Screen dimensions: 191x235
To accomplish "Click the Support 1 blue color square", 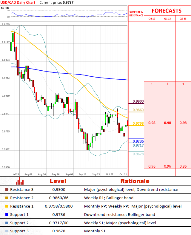I will pyautogui.click(x=7, y=215).
